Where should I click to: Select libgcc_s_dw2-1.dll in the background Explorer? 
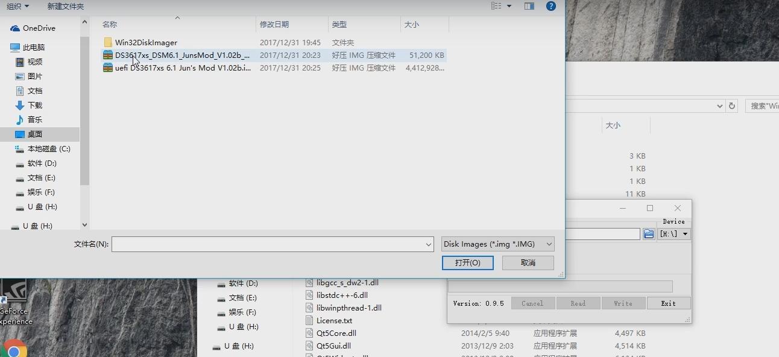347,282
